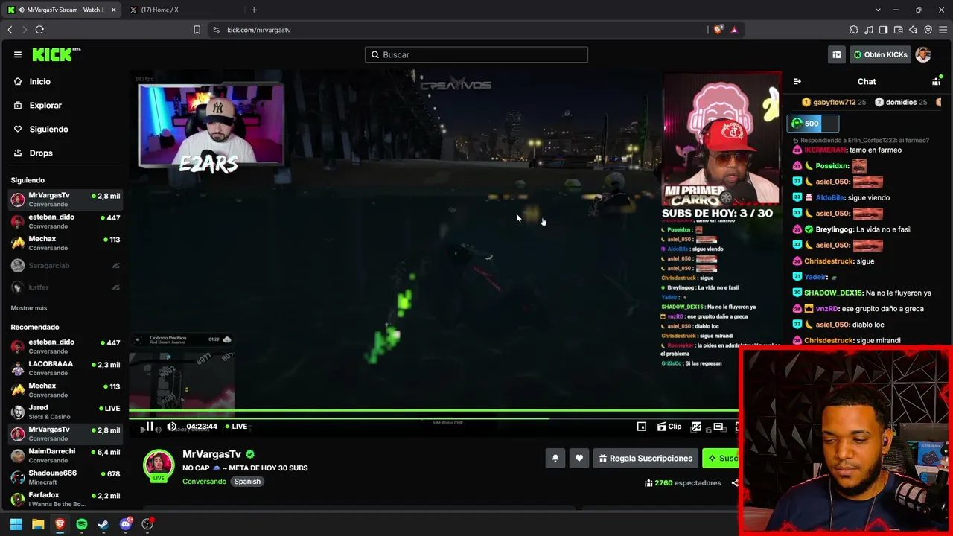
Task: Open the Brave Wallet icon
Action: pos(898,30)
